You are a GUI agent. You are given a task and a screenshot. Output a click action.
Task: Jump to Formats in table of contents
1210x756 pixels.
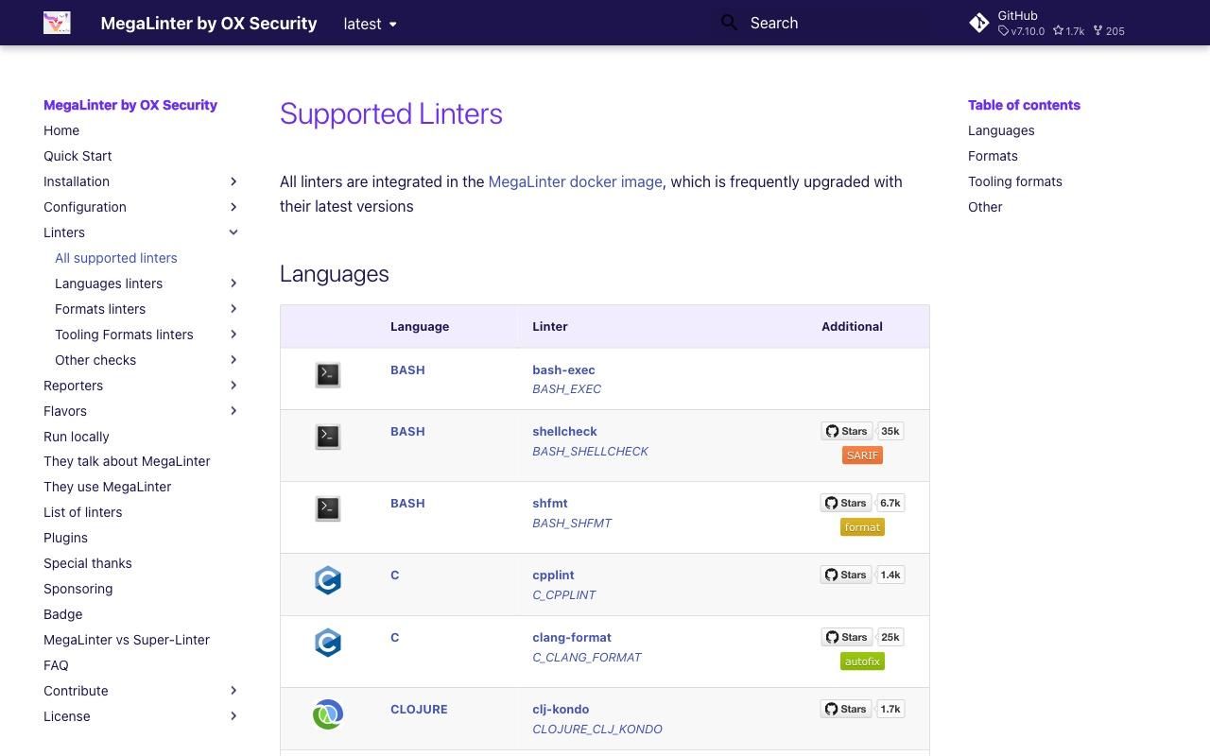(x=993, y=156)
